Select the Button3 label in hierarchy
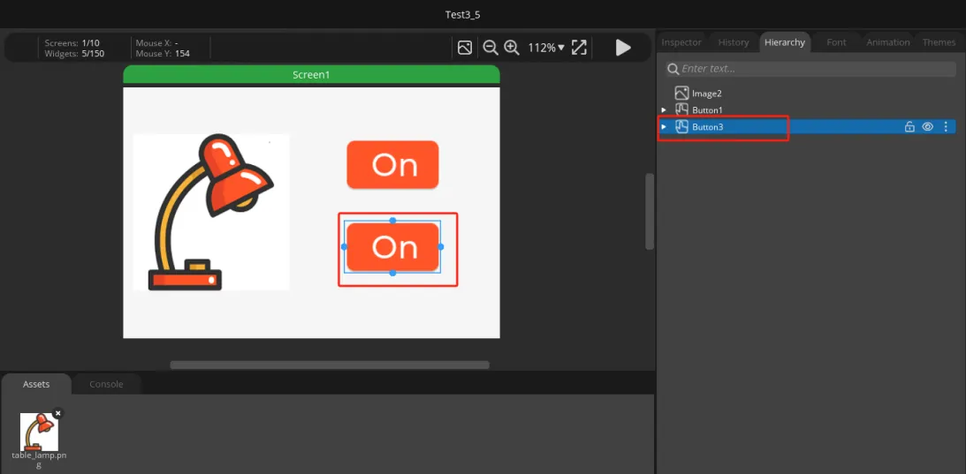Screen dimensions: 966x474 coord(708,127)
